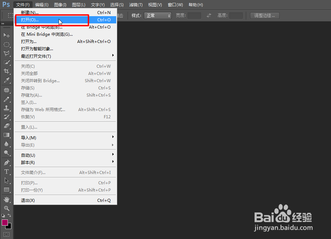
Task: Open the 编辑(E) menu
Action: pyautogui.click(x=42, y=4)
